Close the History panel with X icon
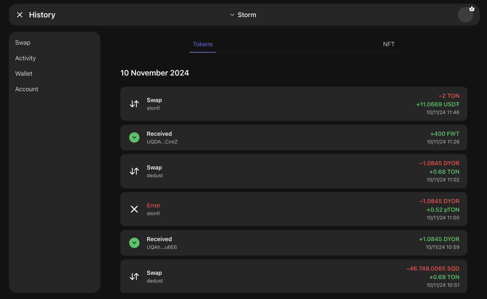Image resolution: width=487 pixels, height=299 pixels. coord(20,15)
